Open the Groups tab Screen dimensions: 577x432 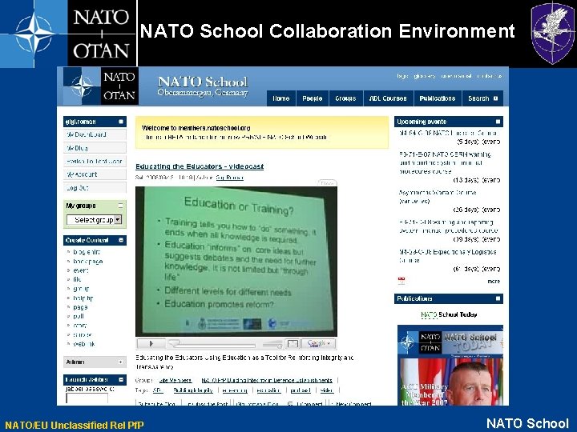(x=345, y=98)
